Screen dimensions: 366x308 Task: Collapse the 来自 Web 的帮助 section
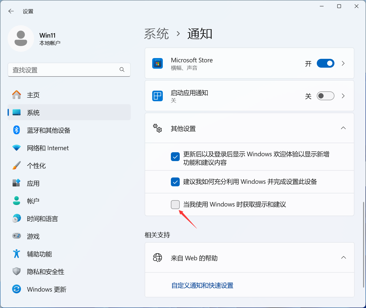tap(343, 258)
